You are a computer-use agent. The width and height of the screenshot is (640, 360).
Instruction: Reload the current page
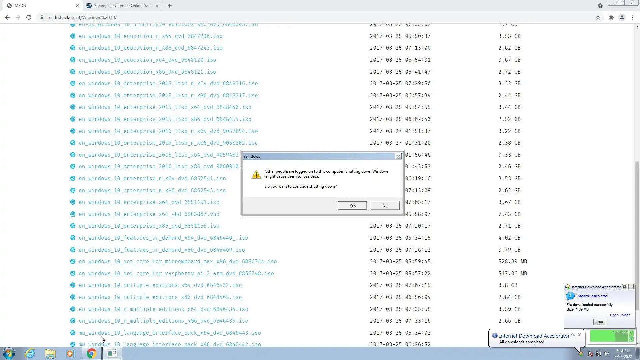(29, 17)
